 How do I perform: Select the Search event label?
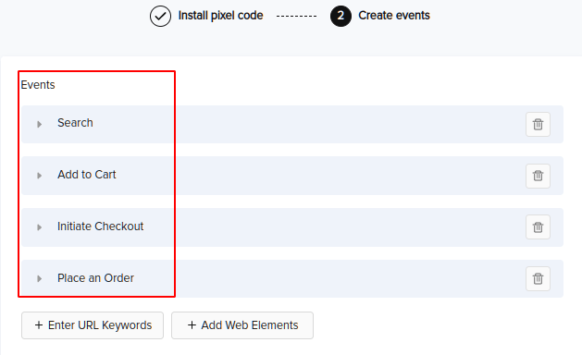75,123
